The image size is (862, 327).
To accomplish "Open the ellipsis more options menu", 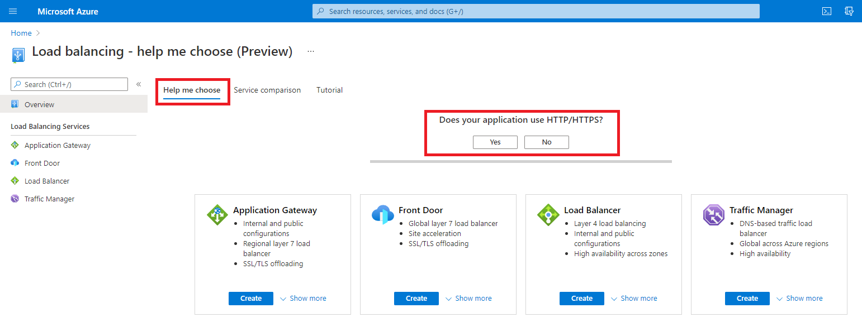I will click(311, 51).
